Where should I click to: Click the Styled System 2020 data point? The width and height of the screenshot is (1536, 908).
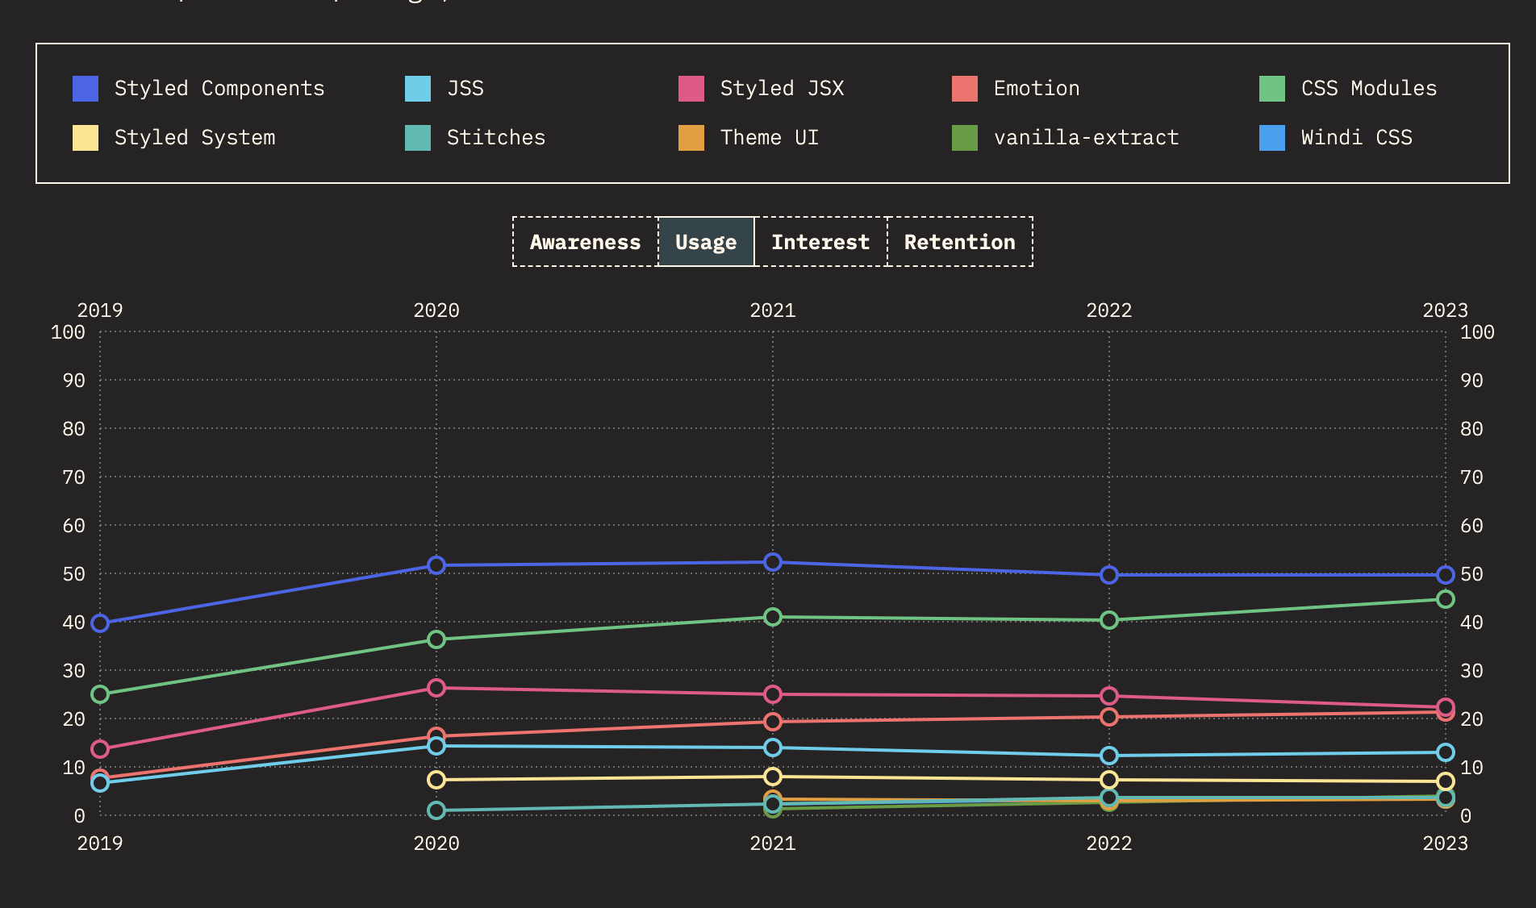click(436, 780)
